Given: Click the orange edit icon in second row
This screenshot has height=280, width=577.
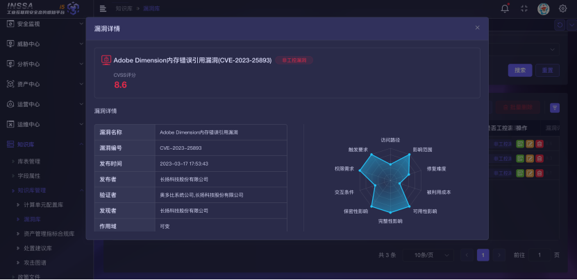Looking at the screenshot, I should pyautogui.click(x=530, y=159).
